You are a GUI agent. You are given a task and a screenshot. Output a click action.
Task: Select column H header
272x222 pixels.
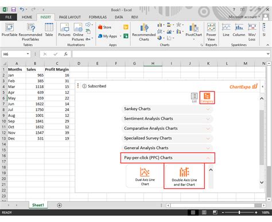pos(153,64)
